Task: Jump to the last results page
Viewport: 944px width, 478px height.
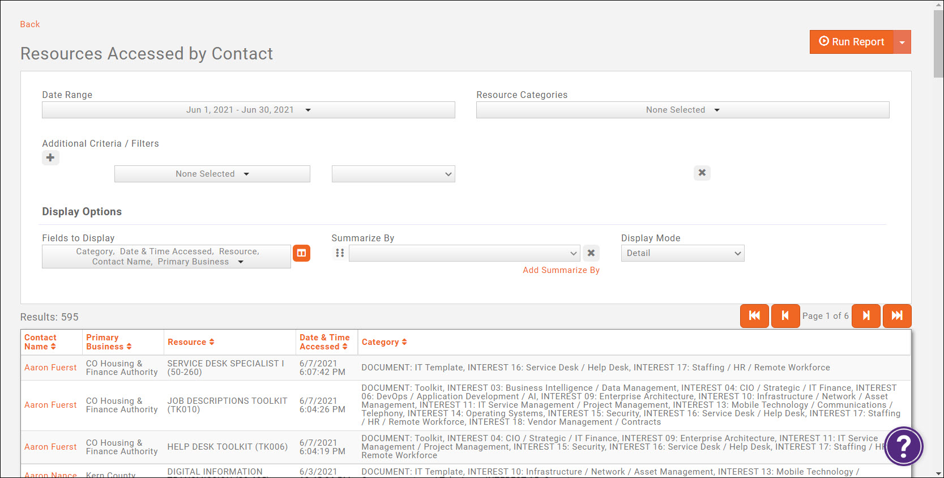Action: coord(897,316)
